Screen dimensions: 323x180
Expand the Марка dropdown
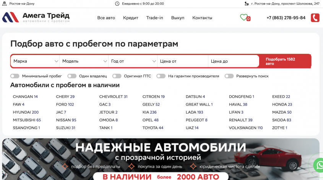coord(35,61)
